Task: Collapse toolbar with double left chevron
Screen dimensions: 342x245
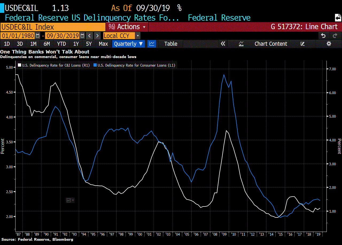Action: click(223, 44)
